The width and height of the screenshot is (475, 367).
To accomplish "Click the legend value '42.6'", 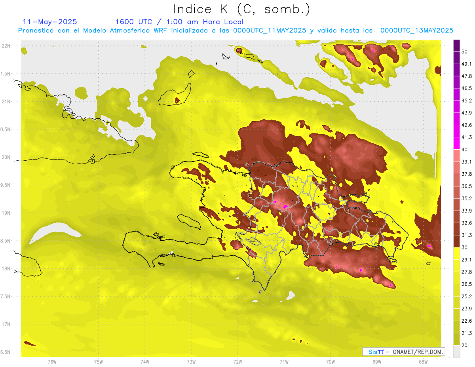I will (467, 125).
